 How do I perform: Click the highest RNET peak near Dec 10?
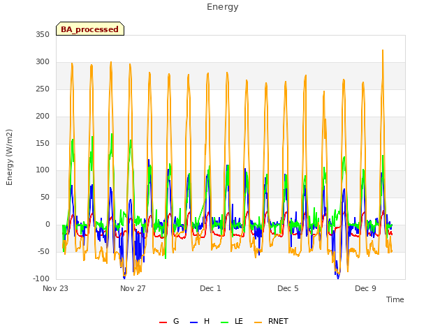click(383, 50)
